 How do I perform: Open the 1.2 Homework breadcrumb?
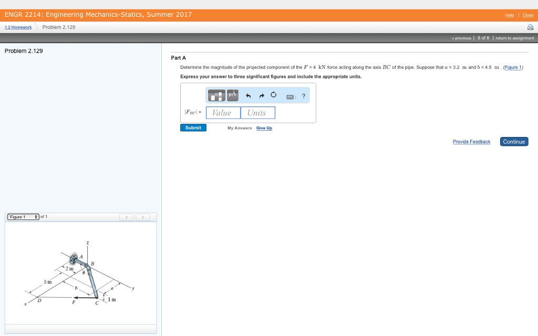(x=18, y=27)
